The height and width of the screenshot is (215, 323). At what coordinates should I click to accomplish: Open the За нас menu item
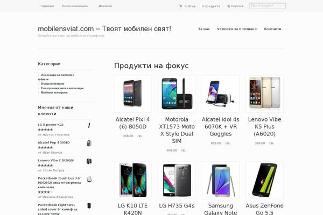(x=204, y=29)
